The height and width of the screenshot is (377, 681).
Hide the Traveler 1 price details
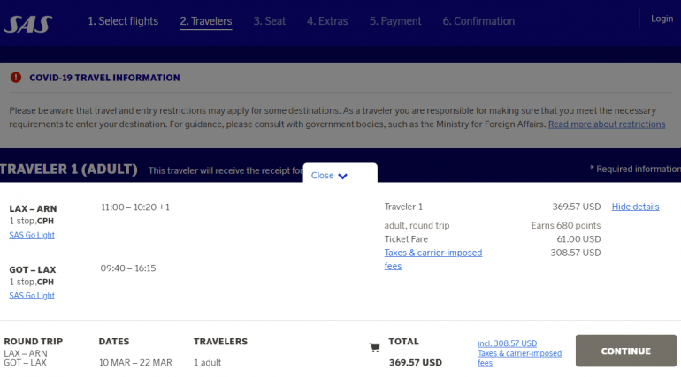point(635,207)
